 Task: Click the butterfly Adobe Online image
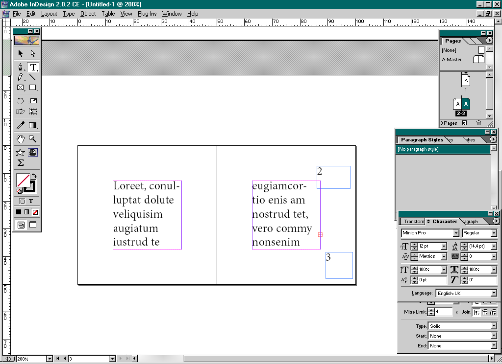[26, 40]
